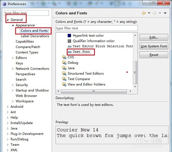Click the CVS folder icon
The width and height of the screenshot is (172, 152).
64,57
